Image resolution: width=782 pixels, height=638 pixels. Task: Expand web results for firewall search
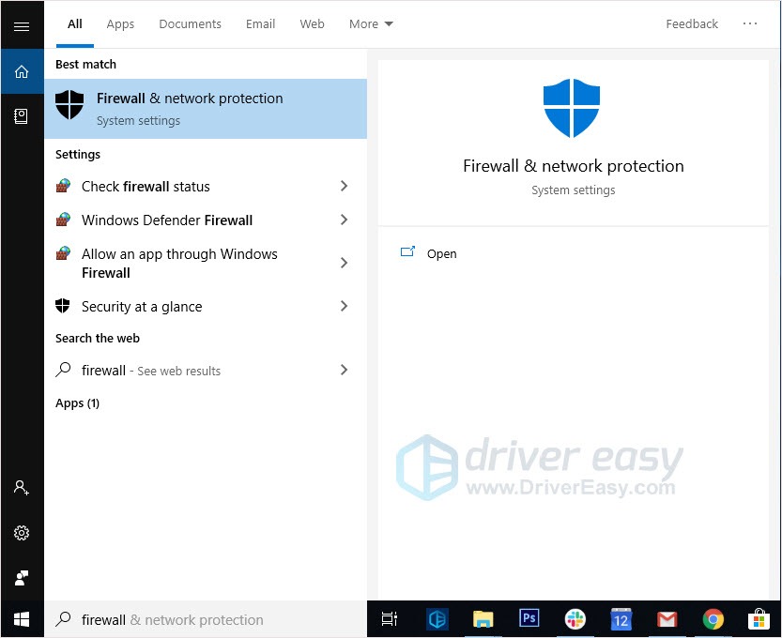tap(343, 371)
